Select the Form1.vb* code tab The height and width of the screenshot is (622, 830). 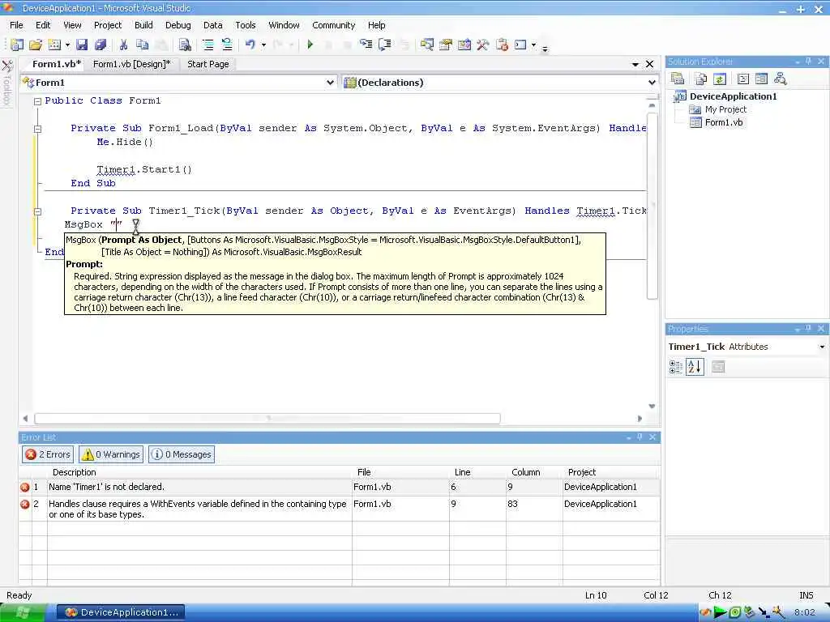pos(57,64)
